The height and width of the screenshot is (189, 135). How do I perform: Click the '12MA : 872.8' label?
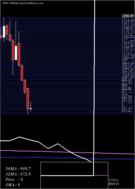(x=18, y=174)
